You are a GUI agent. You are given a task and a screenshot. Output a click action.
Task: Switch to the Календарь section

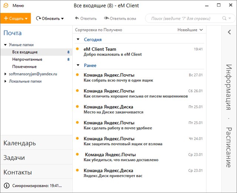pyautogui.click(x=20, y=143)
